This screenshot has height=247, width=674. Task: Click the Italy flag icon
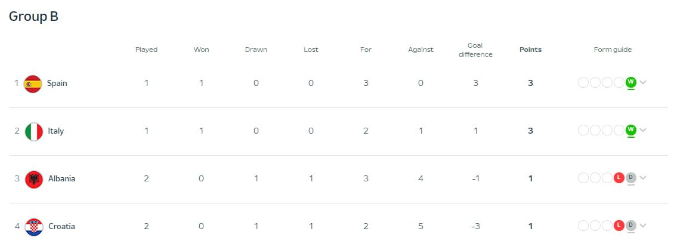pos(34,131)
